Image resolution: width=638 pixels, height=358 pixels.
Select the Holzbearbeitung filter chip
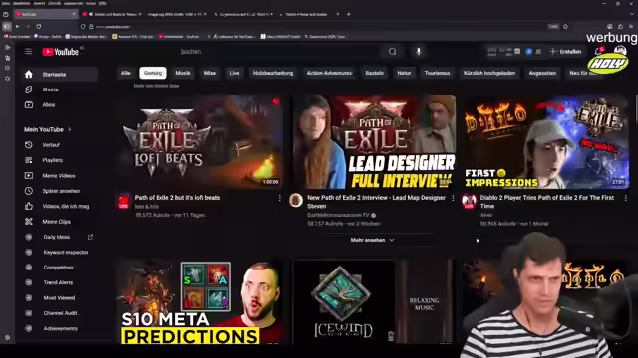click(x=273, y=73)
